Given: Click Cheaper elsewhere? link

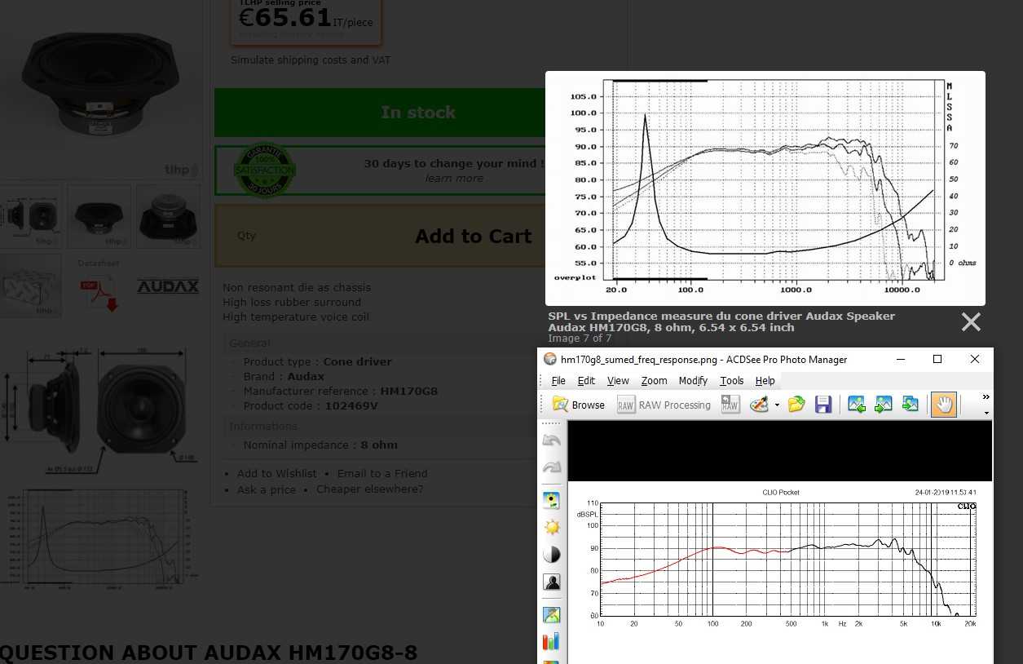Looking at the screenshot, I should click(370, 489).
